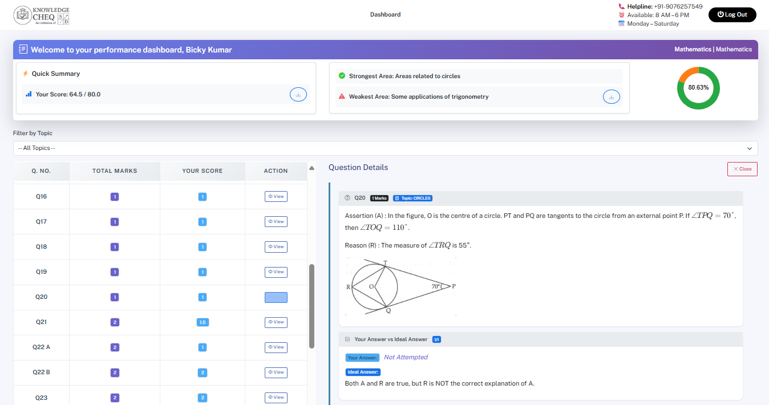Click the alarm clock availability icon
This screenshot has width=769, height=405.
[621, 15]
